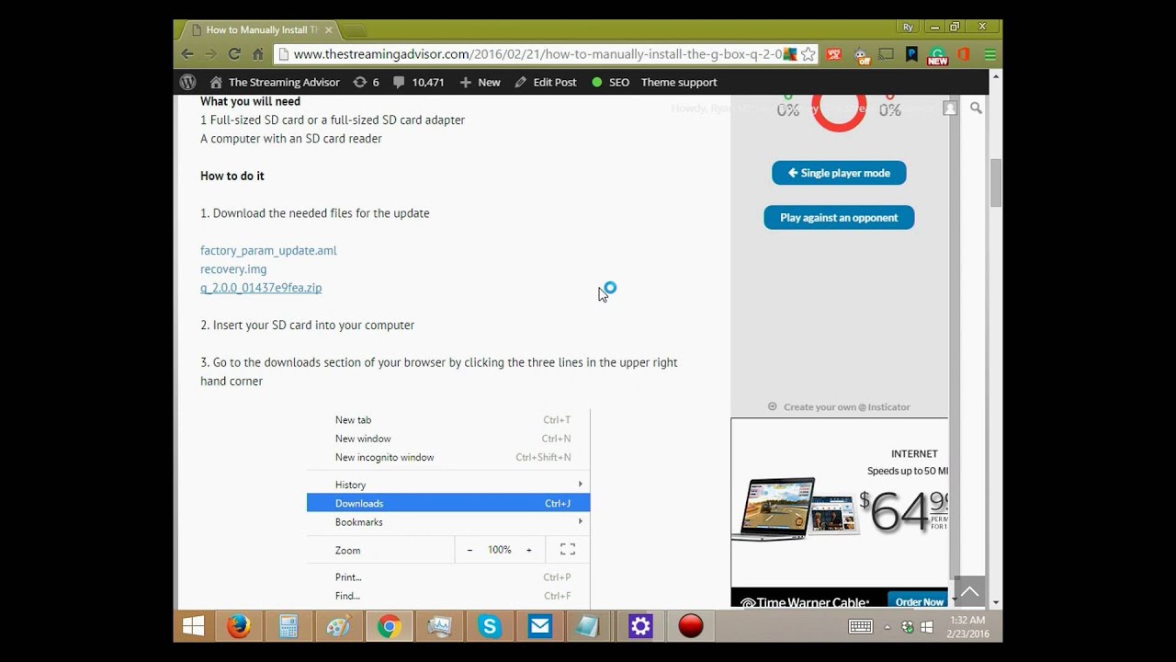Open the Paint taskbar icon

(338, 626)
